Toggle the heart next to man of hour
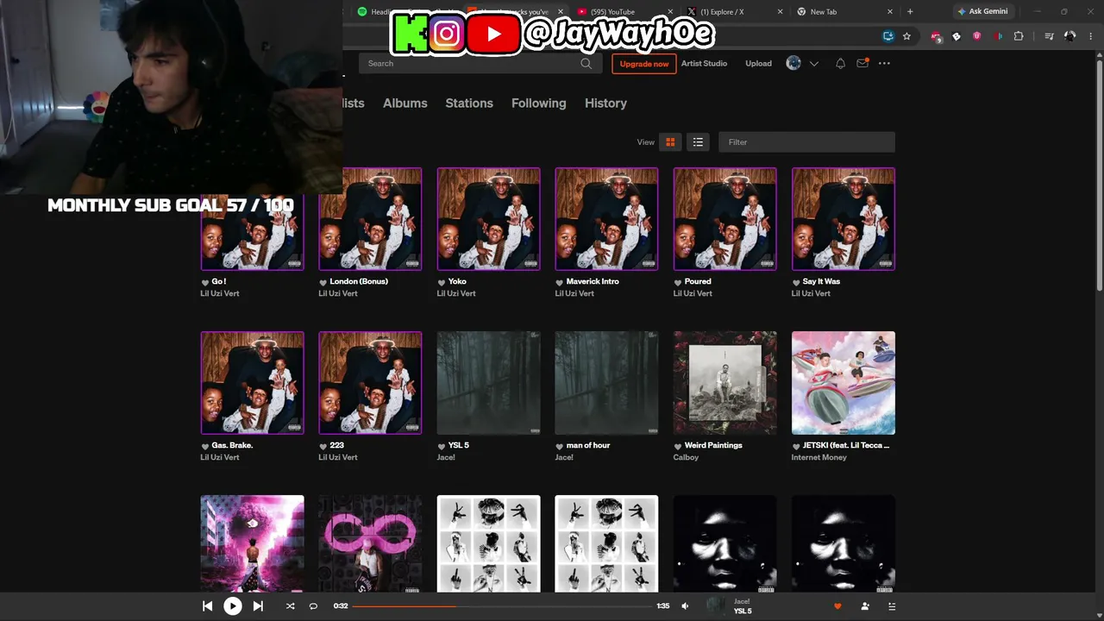Viewport: 1104px width, 621px height. tap(560, 446)
